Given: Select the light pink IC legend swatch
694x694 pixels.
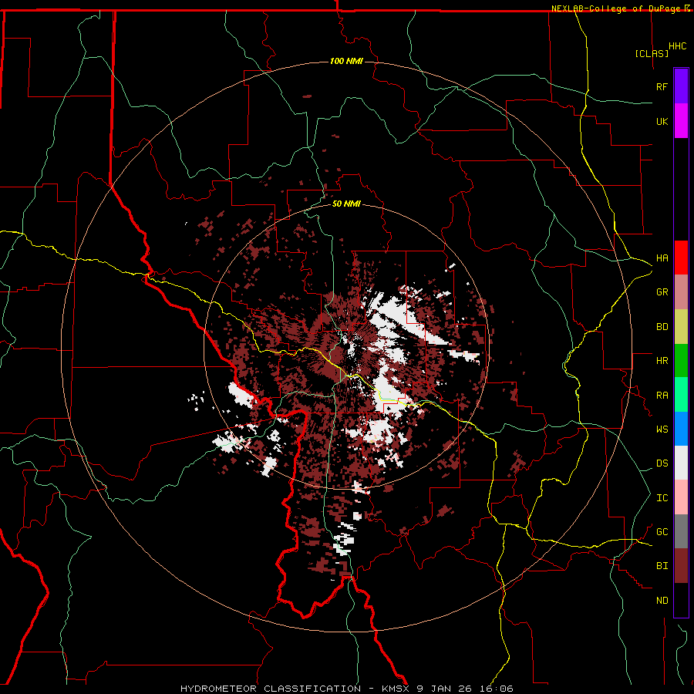Looking at the screenshot, I should click(681, 497).
